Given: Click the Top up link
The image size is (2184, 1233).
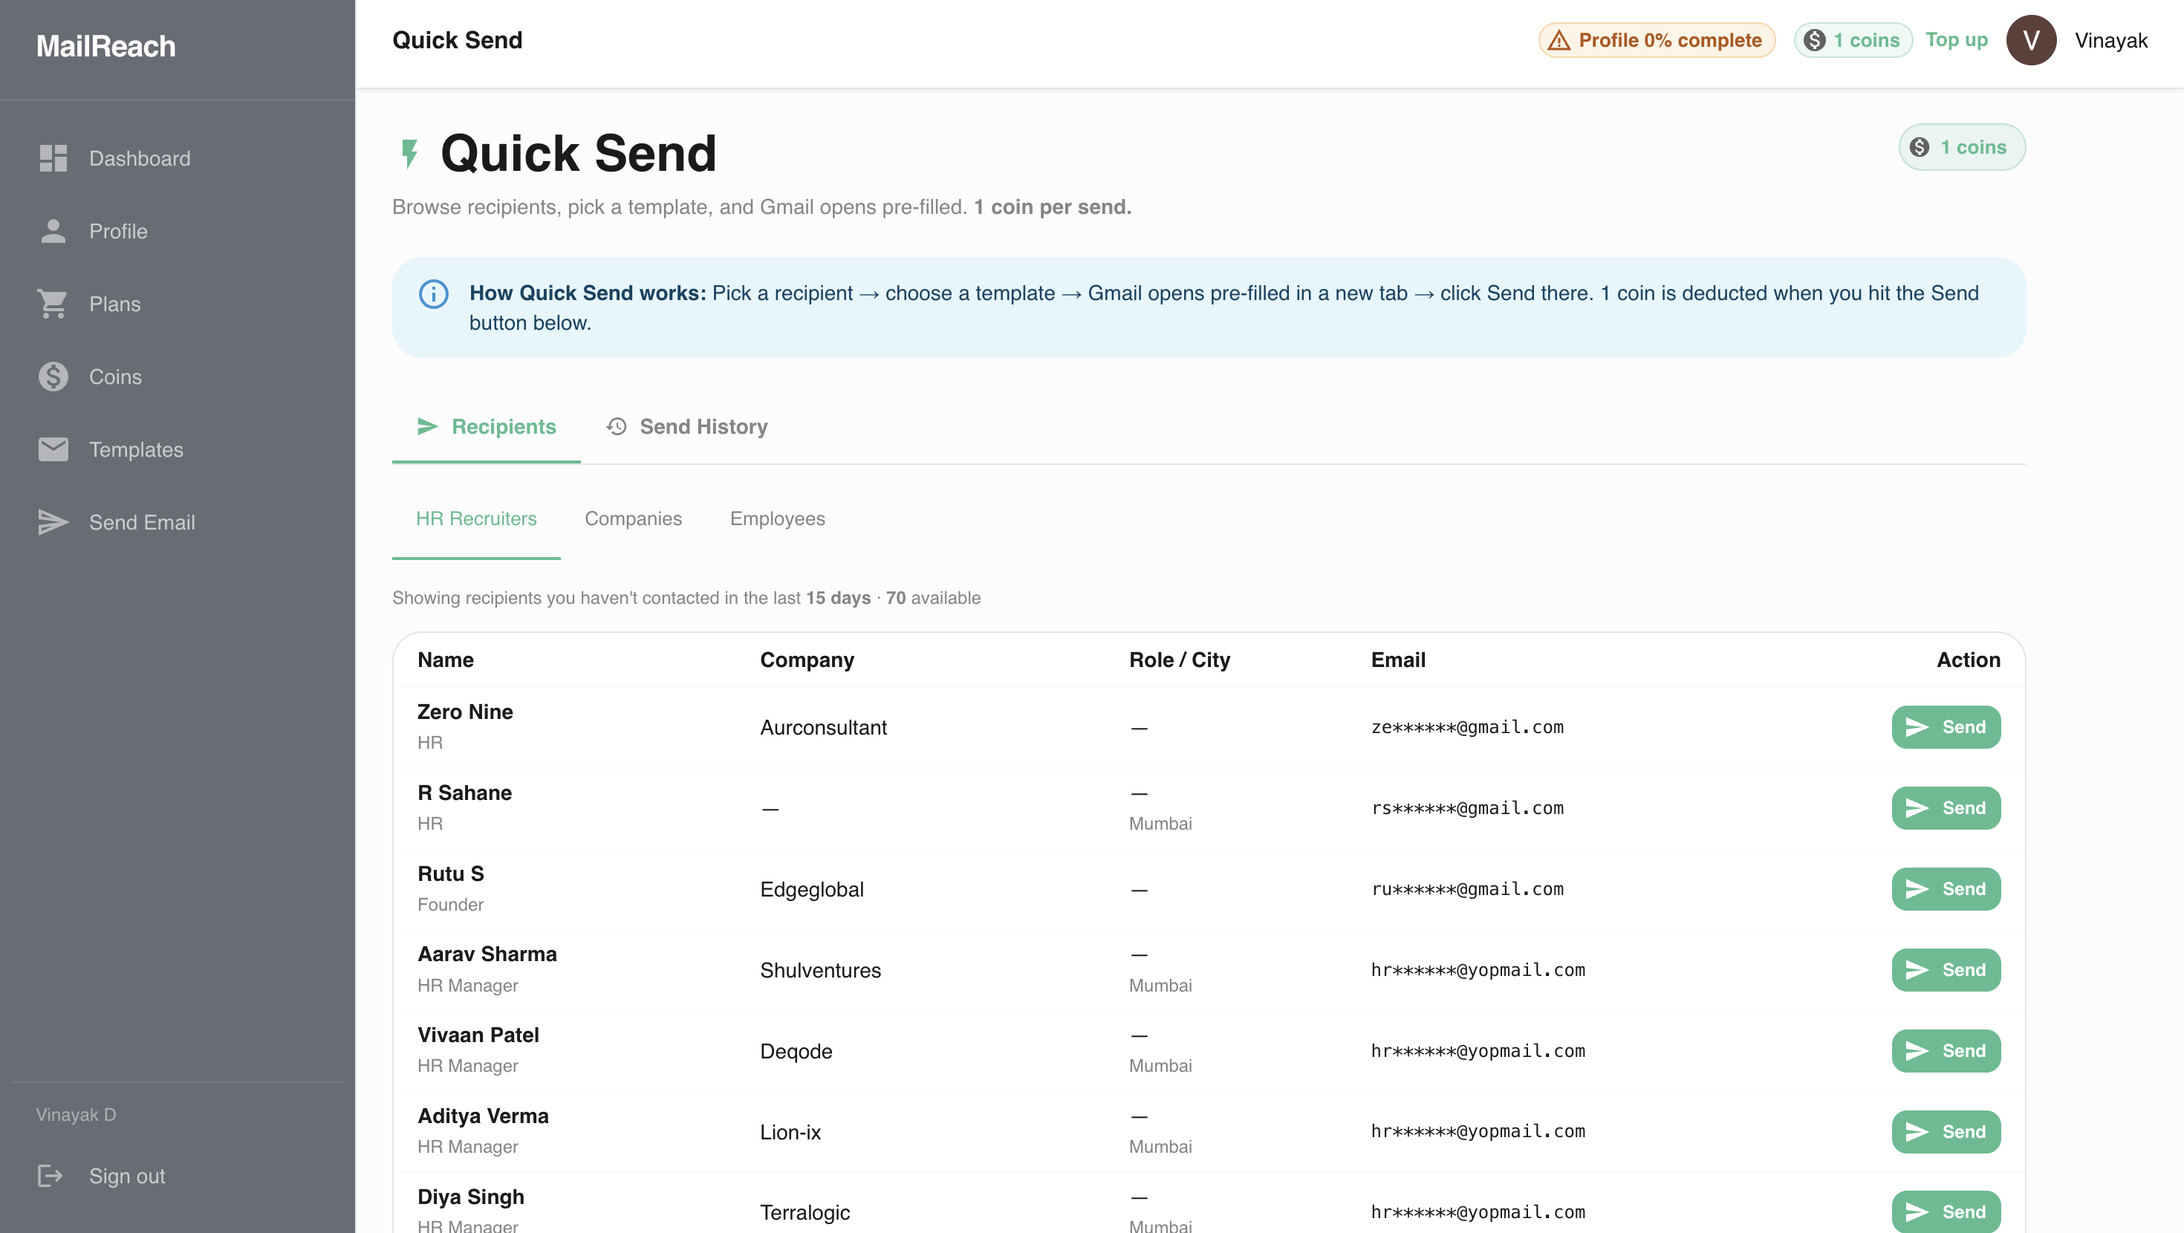Looking at the screenshot, I should point(1957,40).
